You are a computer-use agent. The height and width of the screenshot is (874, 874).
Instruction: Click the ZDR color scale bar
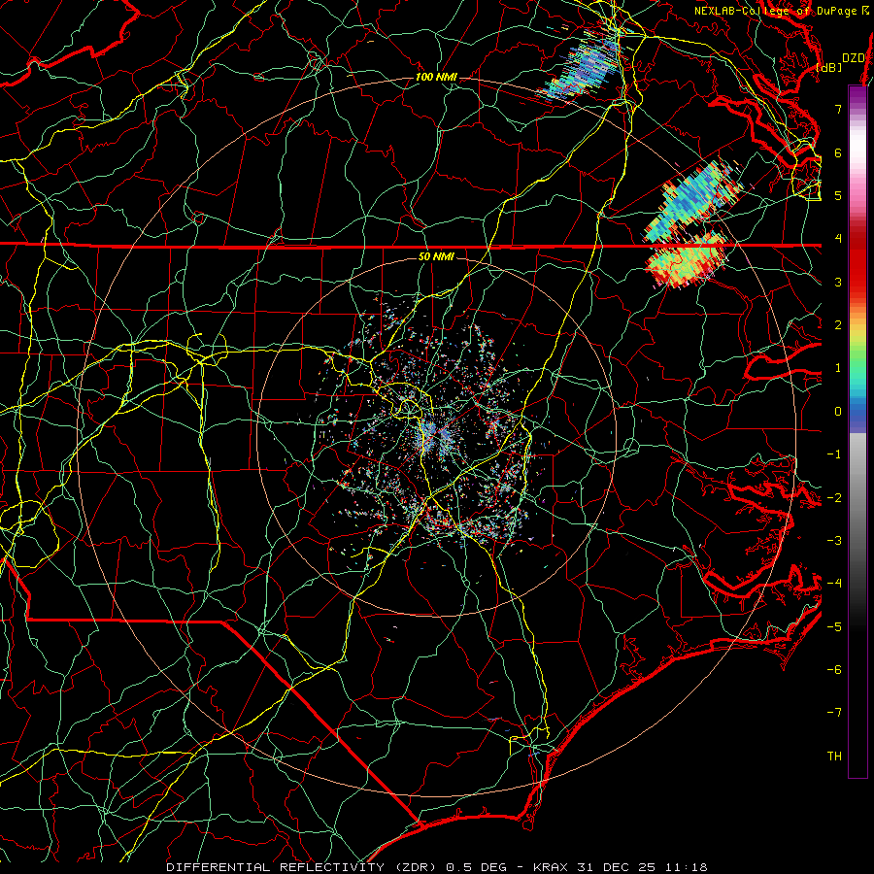pyautogui.click(x=857, y=431)
